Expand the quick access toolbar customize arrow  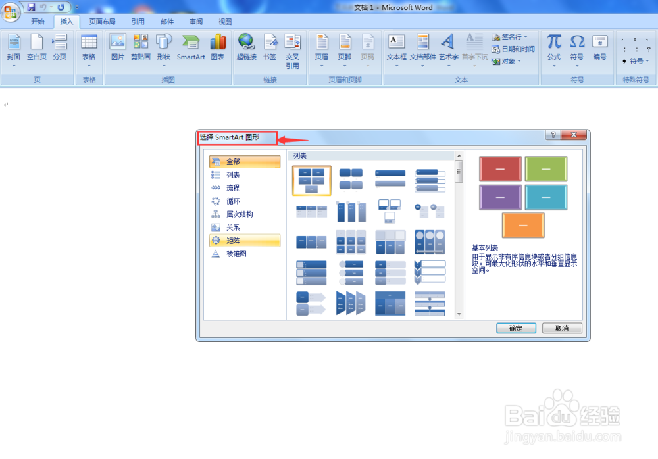click(x=77, y=7)
